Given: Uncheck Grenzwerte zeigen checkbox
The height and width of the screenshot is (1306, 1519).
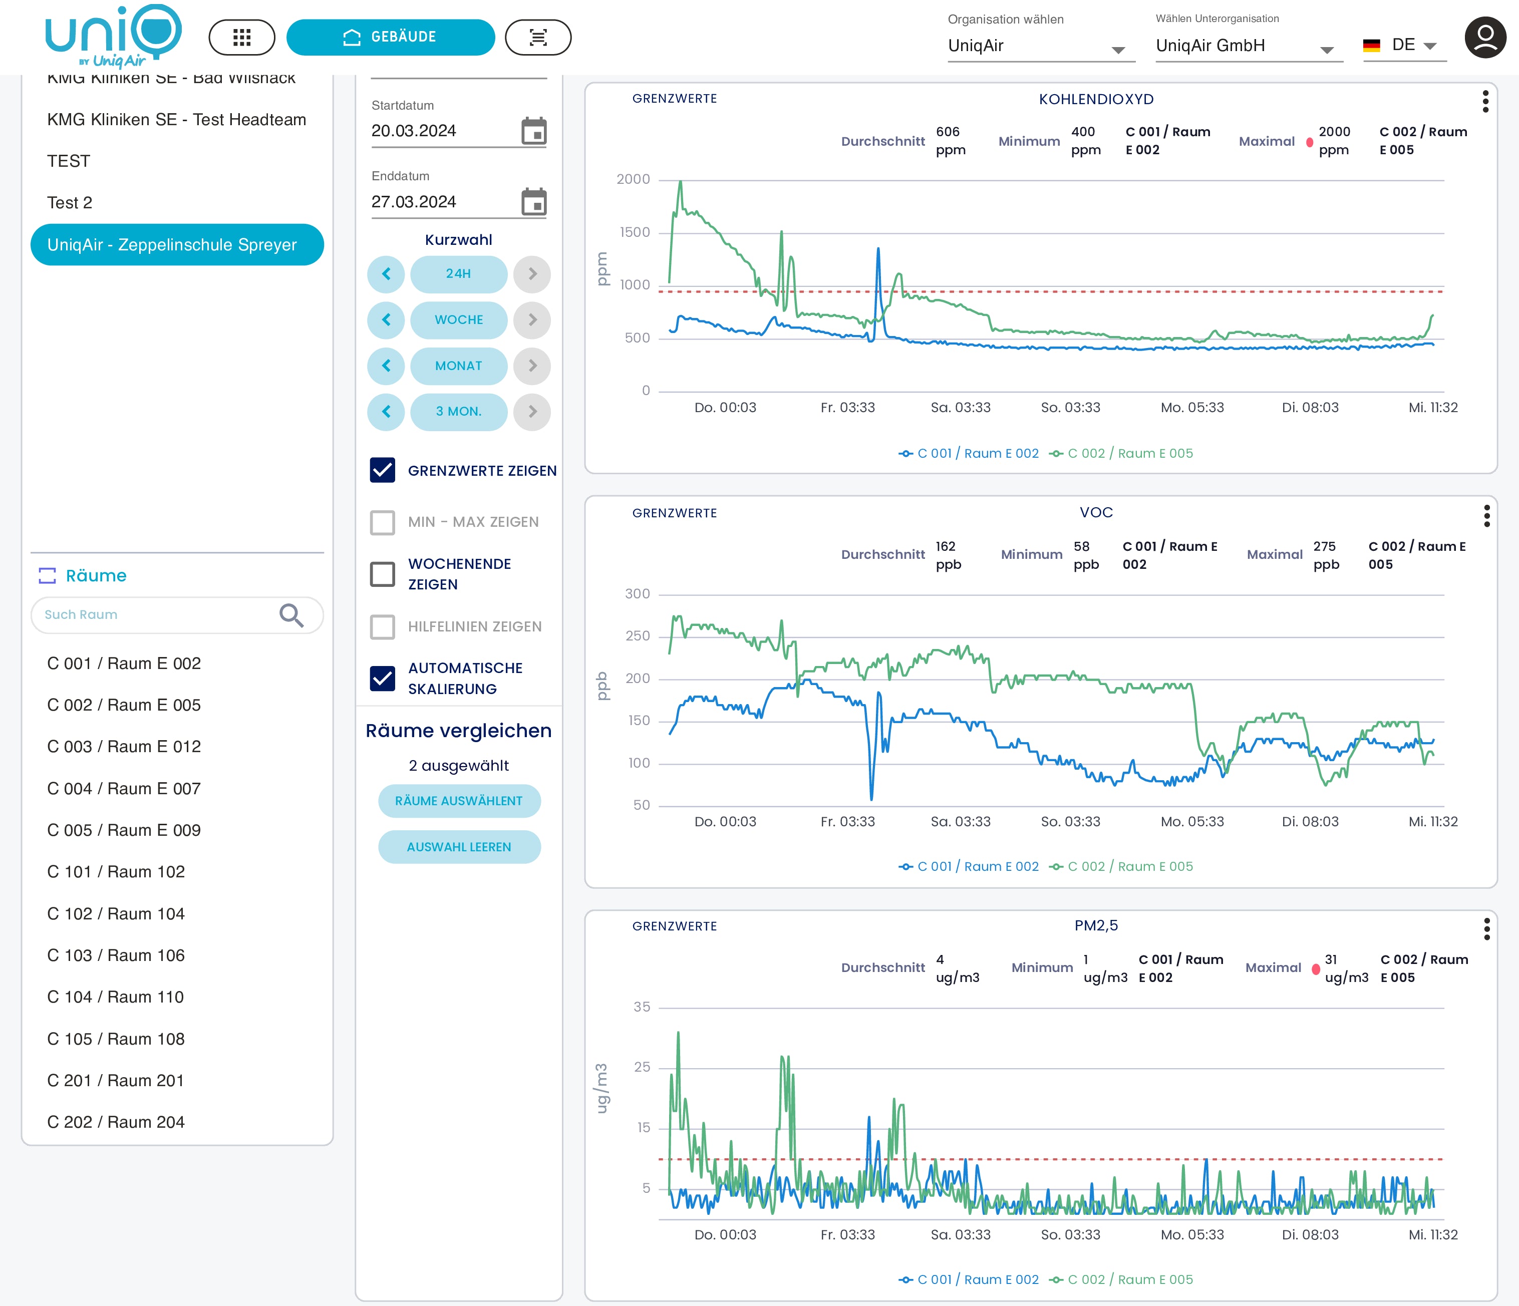Looking at the screenshot, I should coord(383,471).
